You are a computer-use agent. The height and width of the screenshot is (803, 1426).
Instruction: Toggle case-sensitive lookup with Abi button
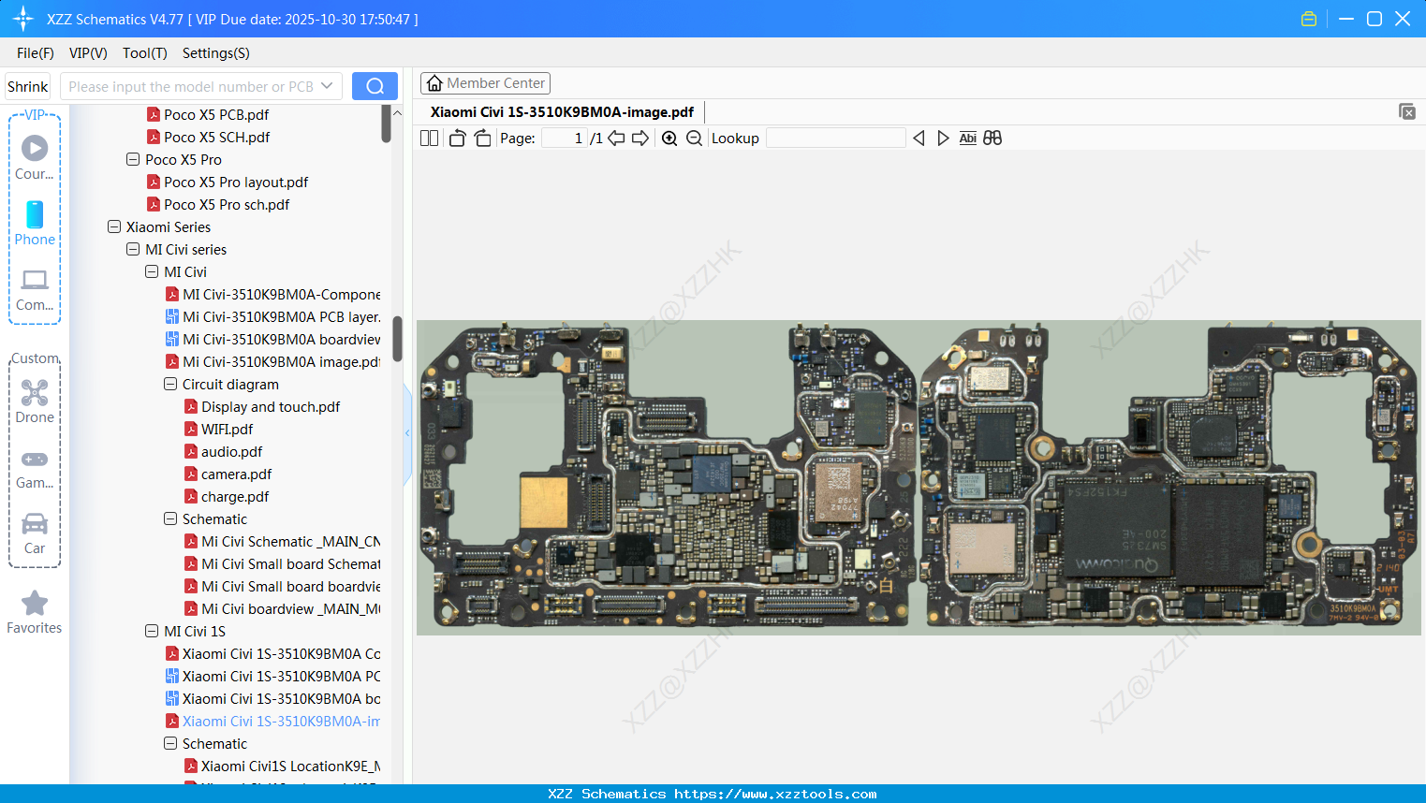click(967, 138)
